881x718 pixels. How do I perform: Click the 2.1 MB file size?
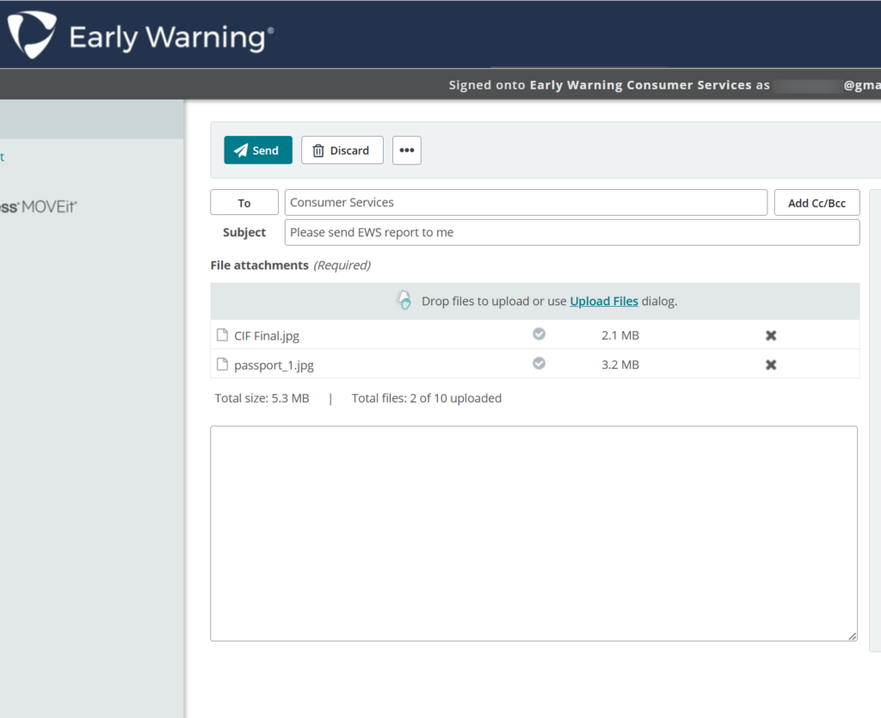coord(620,335)
